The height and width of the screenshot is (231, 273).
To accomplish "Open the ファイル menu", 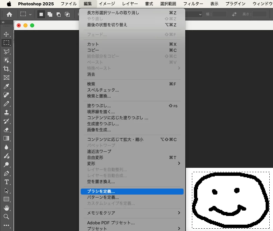I will tap(69, 4).
